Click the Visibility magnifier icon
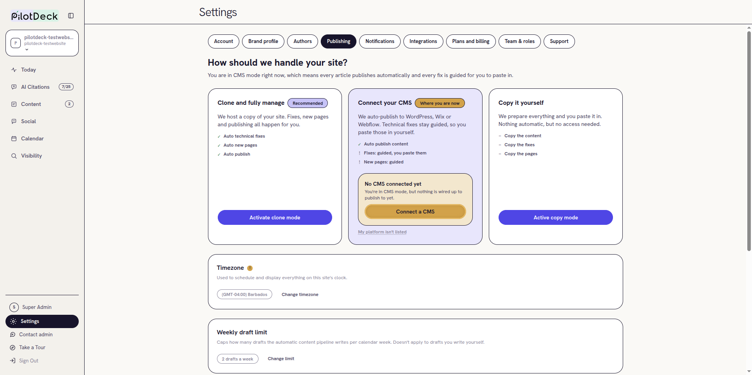Screen dimensions: 752x375 coord(14,156)
